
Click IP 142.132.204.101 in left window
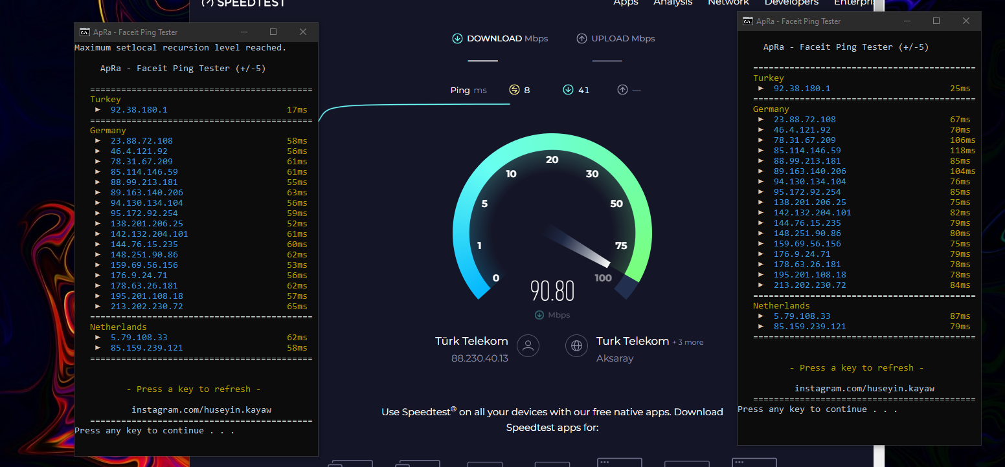pyautogui.click(x=150, y=234)
